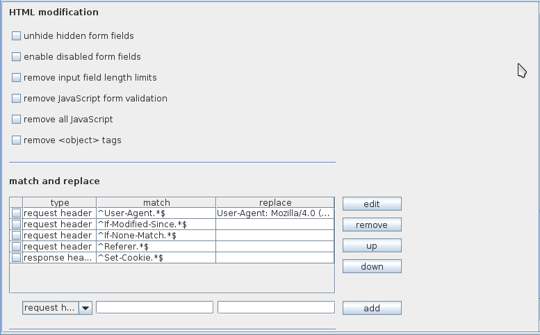Check remove <object> tags box

(x=16, y=140)
